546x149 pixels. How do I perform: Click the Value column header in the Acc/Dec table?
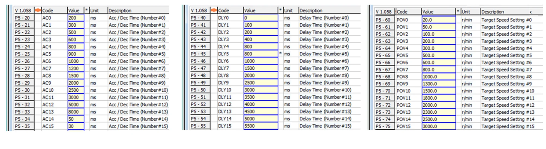pos(75,11)
